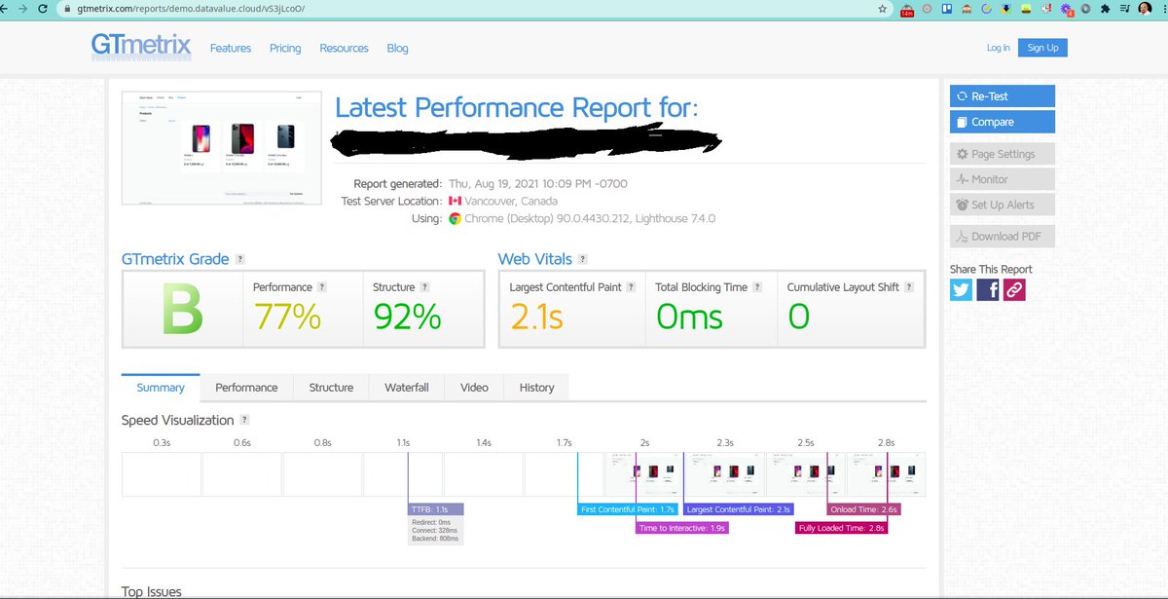Open the Resources menu item
Screen dimensions: 1168x599
(x=344, y=48)
